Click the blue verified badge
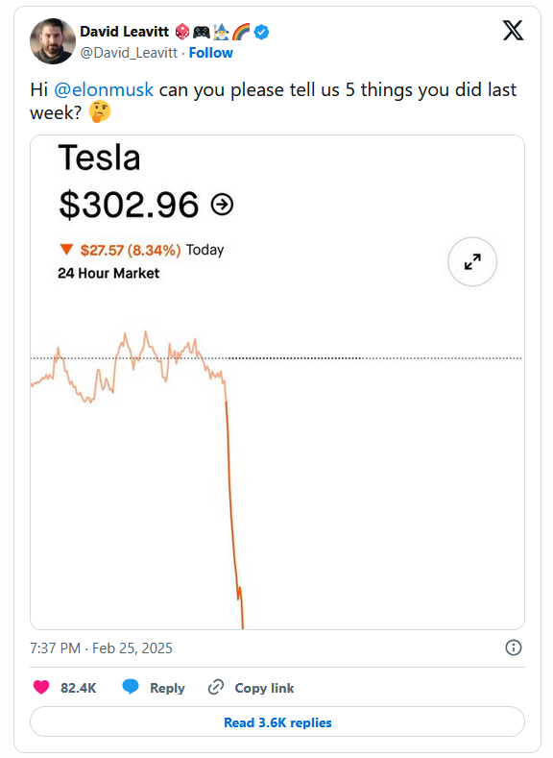 click(261, 32)
